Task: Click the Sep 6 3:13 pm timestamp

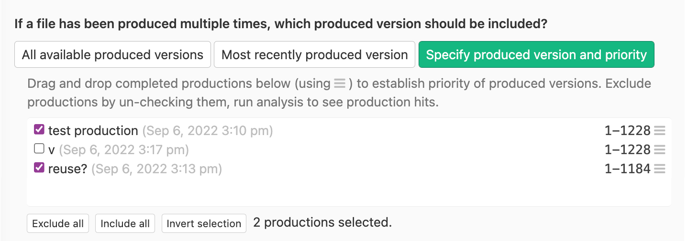Action: [x=156, y=169]
